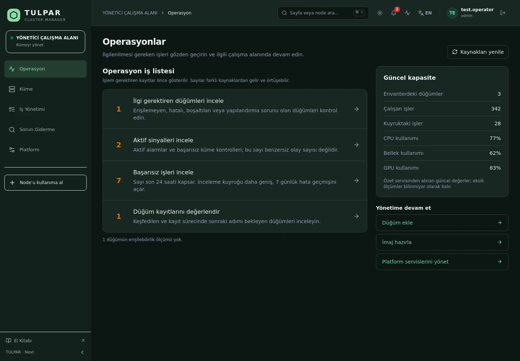Click the external-link arrow next to El Kitabı
520x361 pixels.
(x=83, y=341)
